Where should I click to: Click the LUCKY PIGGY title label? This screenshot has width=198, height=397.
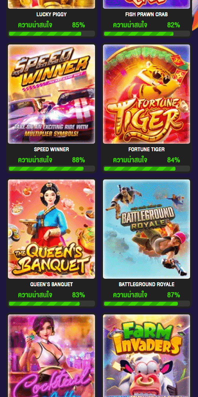pyautogui.click(x=51, y=14)
